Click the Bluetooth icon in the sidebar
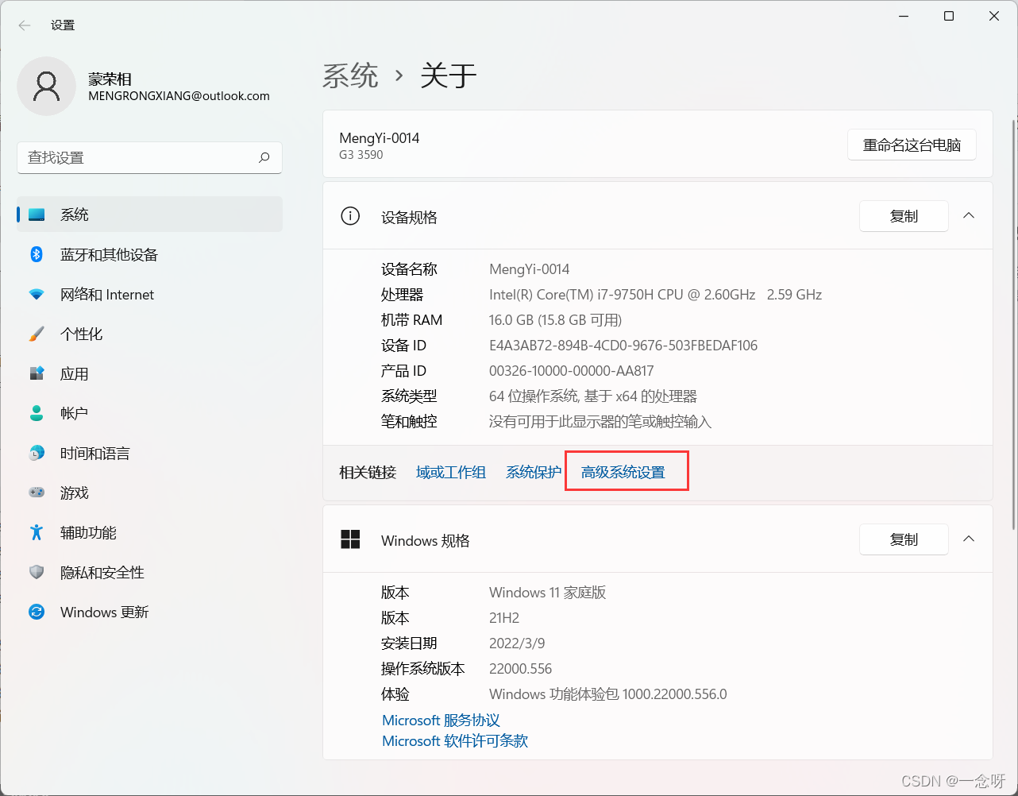The image size is (1018, 796). [37, 254]
